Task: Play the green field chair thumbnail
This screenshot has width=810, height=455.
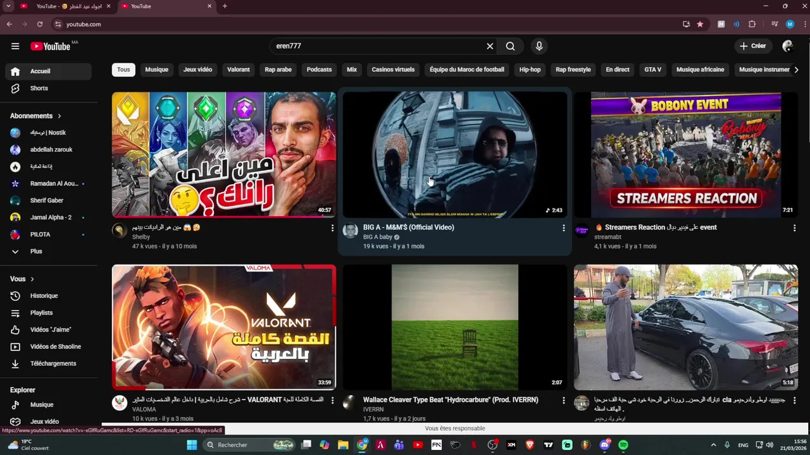Action: click(x=455, y=327)
